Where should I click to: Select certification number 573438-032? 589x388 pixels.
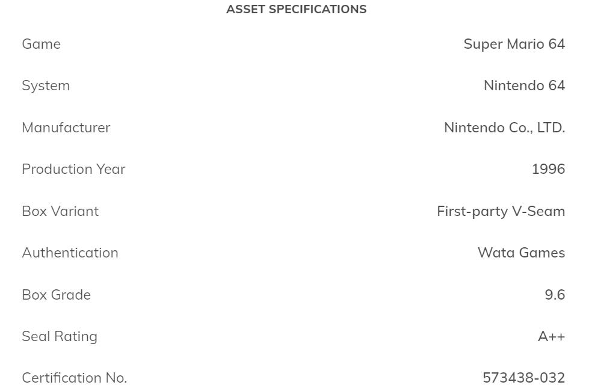tap(523, 378)
